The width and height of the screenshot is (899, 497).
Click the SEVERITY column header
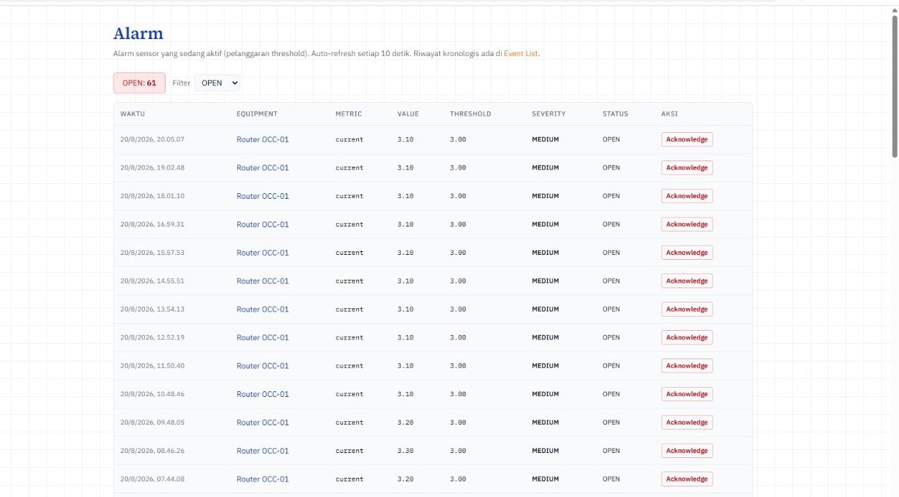[x=549, y=114]
